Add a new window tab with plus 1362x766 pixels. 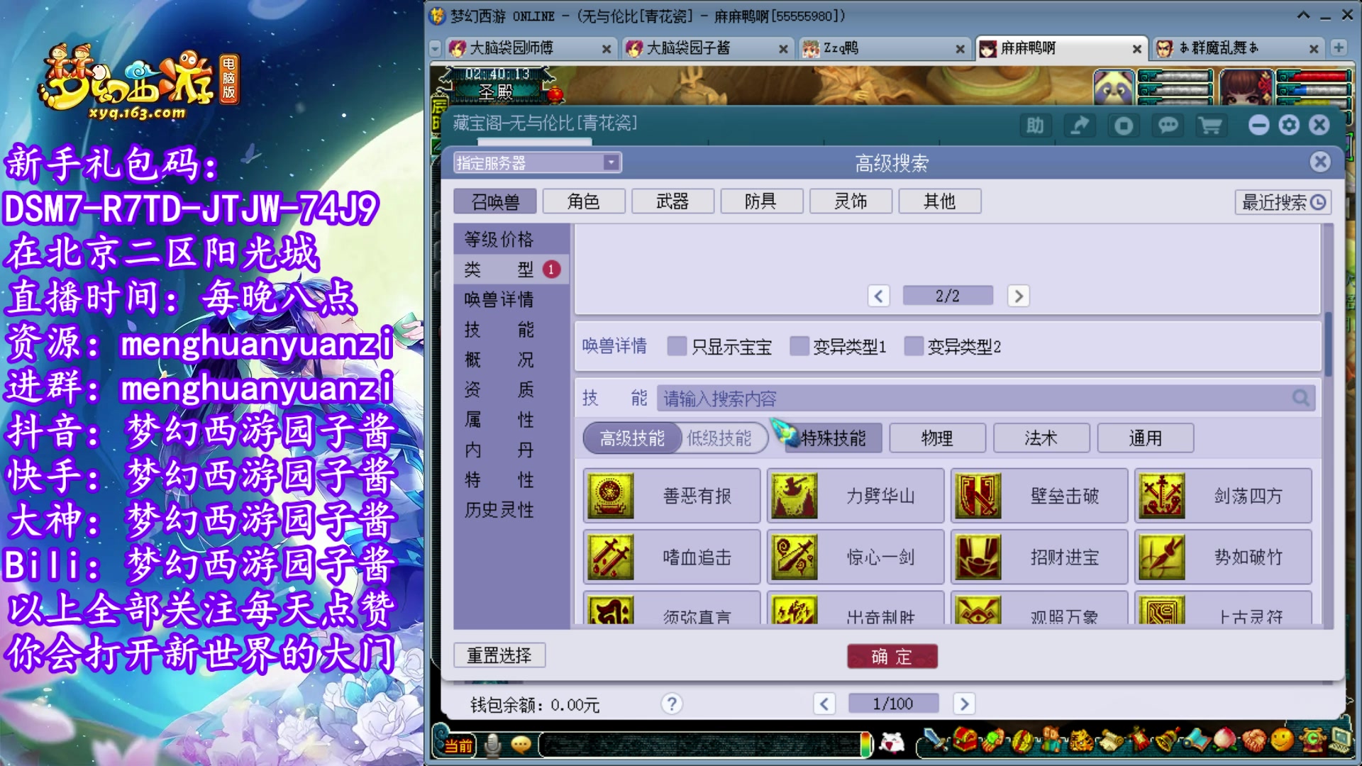(1339, 48)
